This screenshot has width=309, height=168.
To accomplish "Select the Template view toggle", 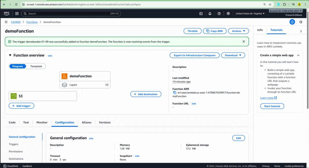I will [36, 66].
